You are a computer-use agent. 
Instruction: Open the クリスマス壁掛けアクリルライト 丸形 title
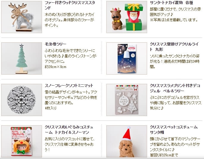pyautogui.click(x=174, y=47)
